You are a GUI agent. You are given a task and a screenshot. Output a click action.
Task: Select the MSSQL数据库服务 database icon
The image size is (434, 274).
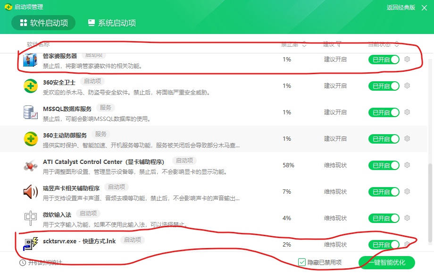(31, 112)
